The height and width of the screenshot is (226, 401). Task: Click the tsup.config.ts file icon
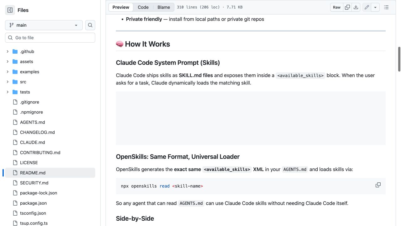[x=15, y=223]
